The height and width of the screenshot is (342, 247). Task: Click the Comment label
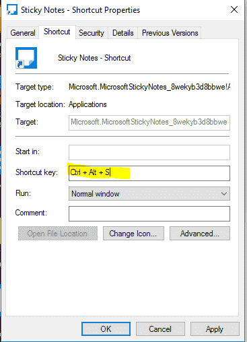pyautogui.click(x=31, y=213)
